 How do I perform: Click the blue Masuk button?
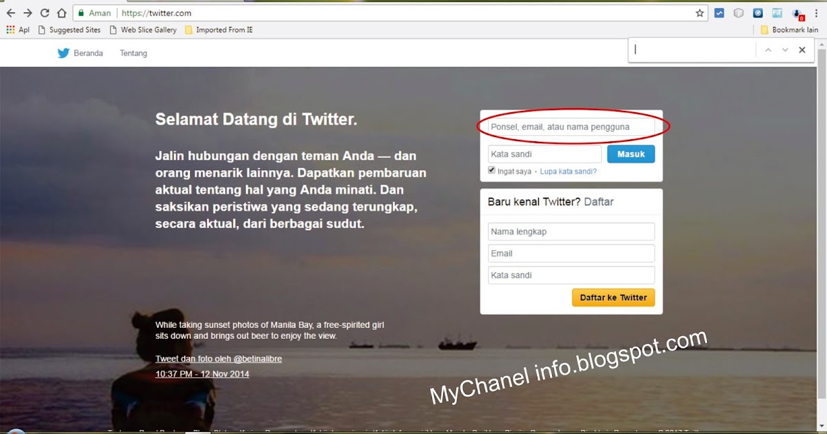pos(631,154)
